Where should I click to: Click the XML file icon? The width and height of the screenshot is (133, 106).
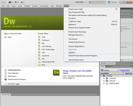(39, 59)
